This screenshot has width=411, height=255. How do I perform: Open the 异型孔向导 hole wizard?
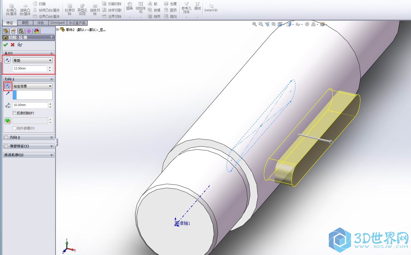82,10
